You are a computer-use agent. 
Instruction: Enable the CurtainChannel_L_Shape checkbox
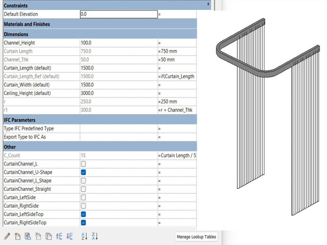tap(83, 181)
